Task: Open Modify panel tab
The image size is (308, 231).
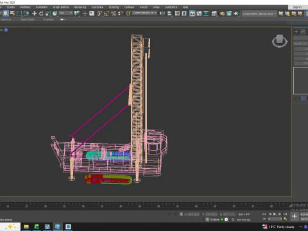Action: [x=303, y=32]
